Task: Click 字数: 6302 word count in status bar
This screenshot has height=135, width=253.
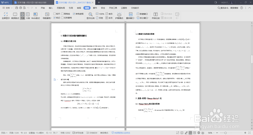Action: 65,133
